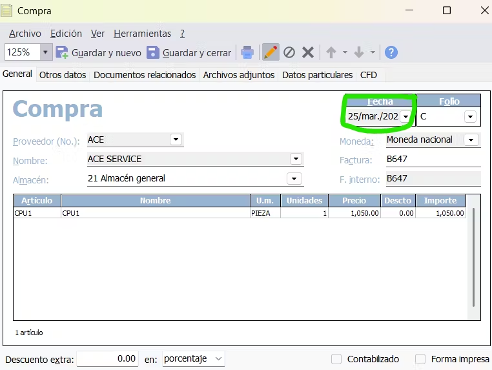Switch to the CFD tab
492x370 pixels.
(369, 75)
